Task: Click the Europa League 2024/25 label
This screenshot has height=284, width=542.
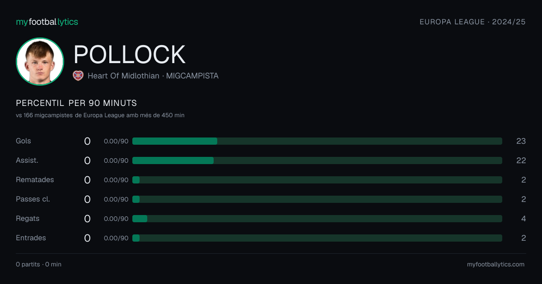Action: (472, 22)
